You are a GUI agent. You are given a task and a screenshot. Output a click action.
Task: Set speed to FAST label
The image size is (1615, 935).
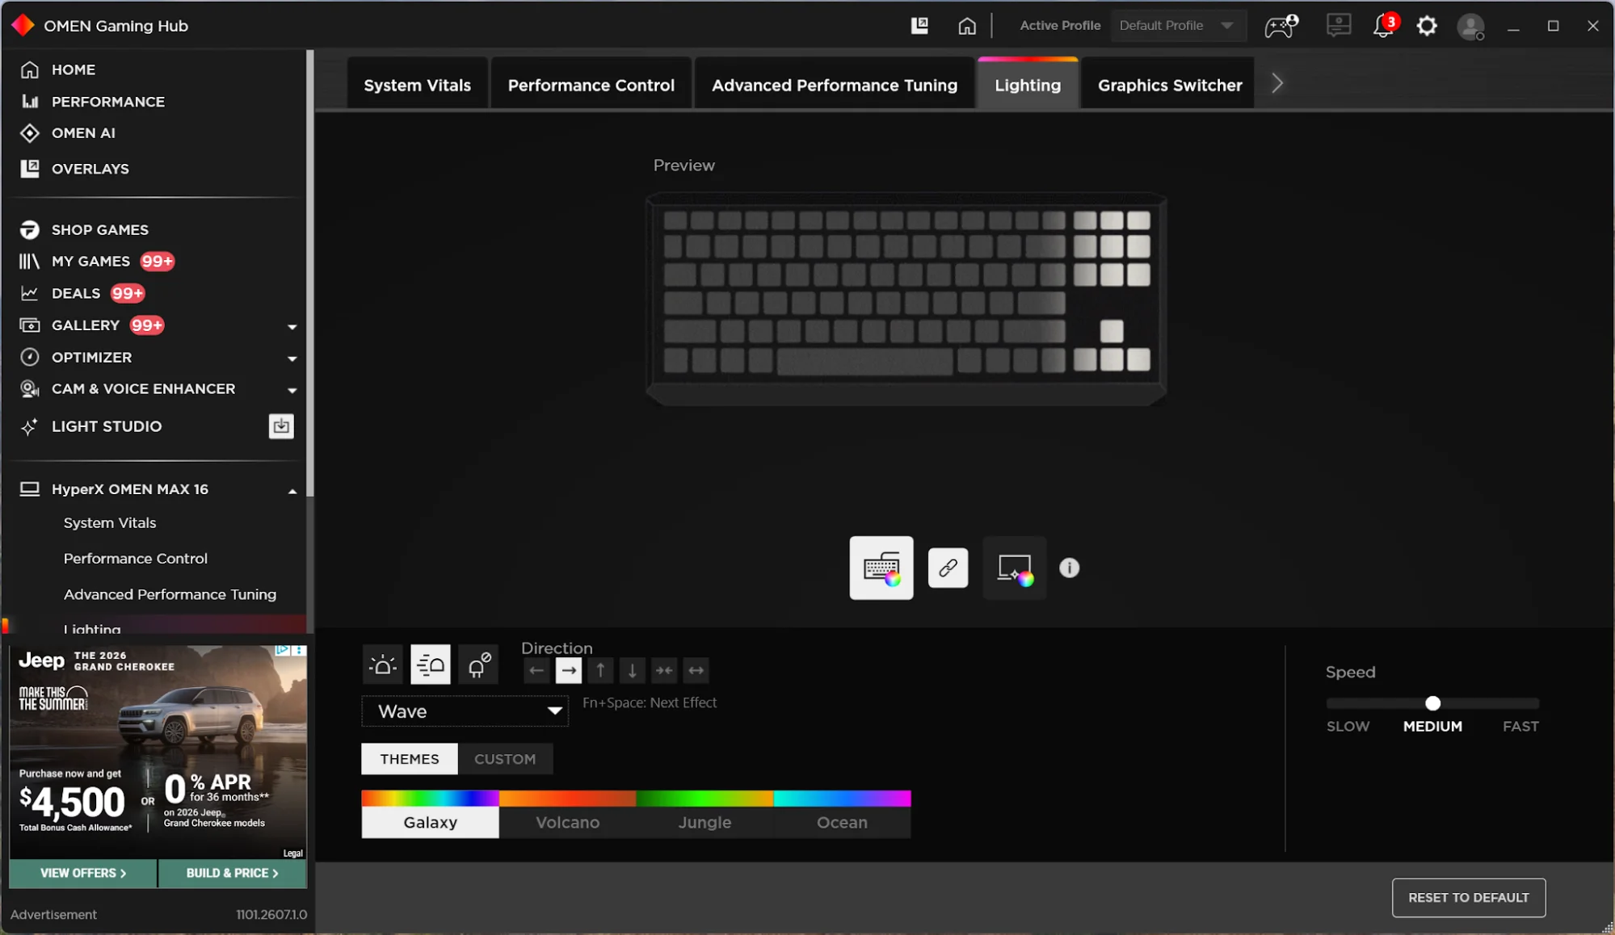pyautogui.click(x=1520, y=726)
